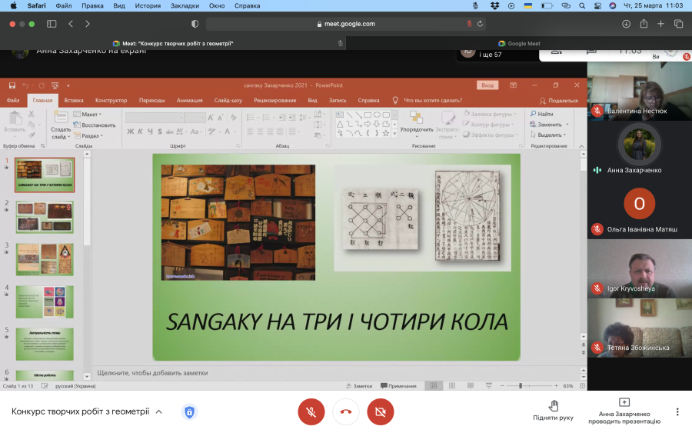692x433 pixels.
Task: Select slide 4 thumbnail in slide panel
Action: pyautogui.click(x=45, y=302)
